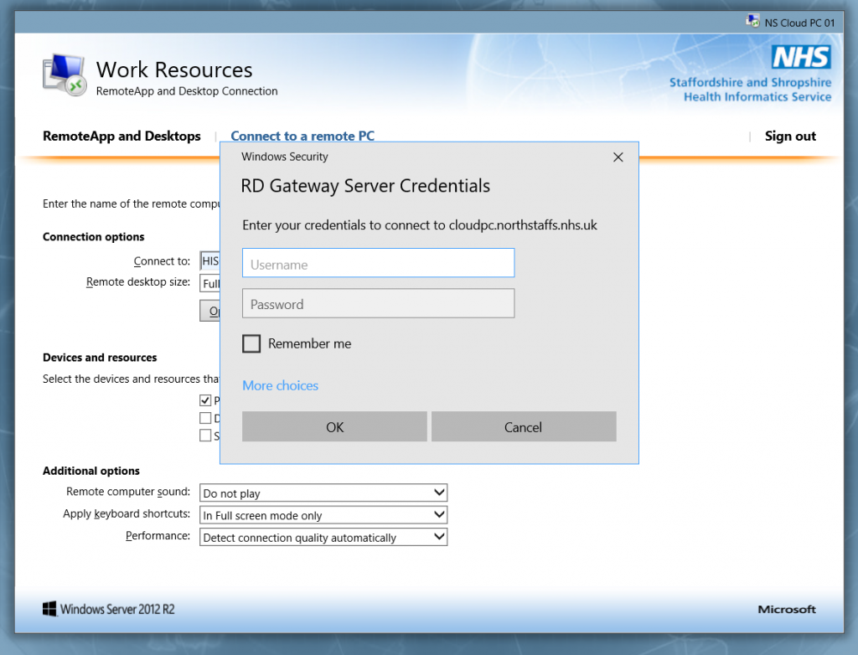Uncheck the ticked Devices and resources checkbox

point(205,400)
